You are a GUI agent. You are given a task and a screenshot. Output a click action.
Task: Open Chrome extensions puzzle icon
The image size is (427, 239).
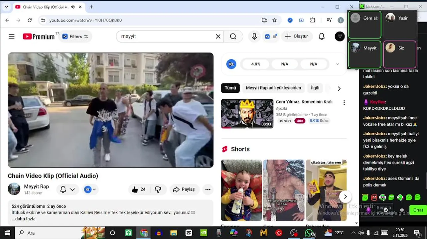pyautogui.click(x=313, y=20)
